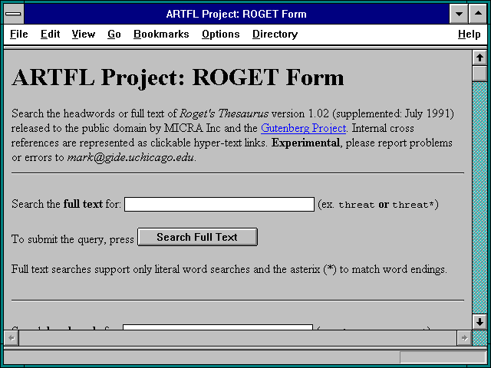Screen dimensions: 491x368
Task: Click the vertical scrollbar track below thumb
Action: 479,197
